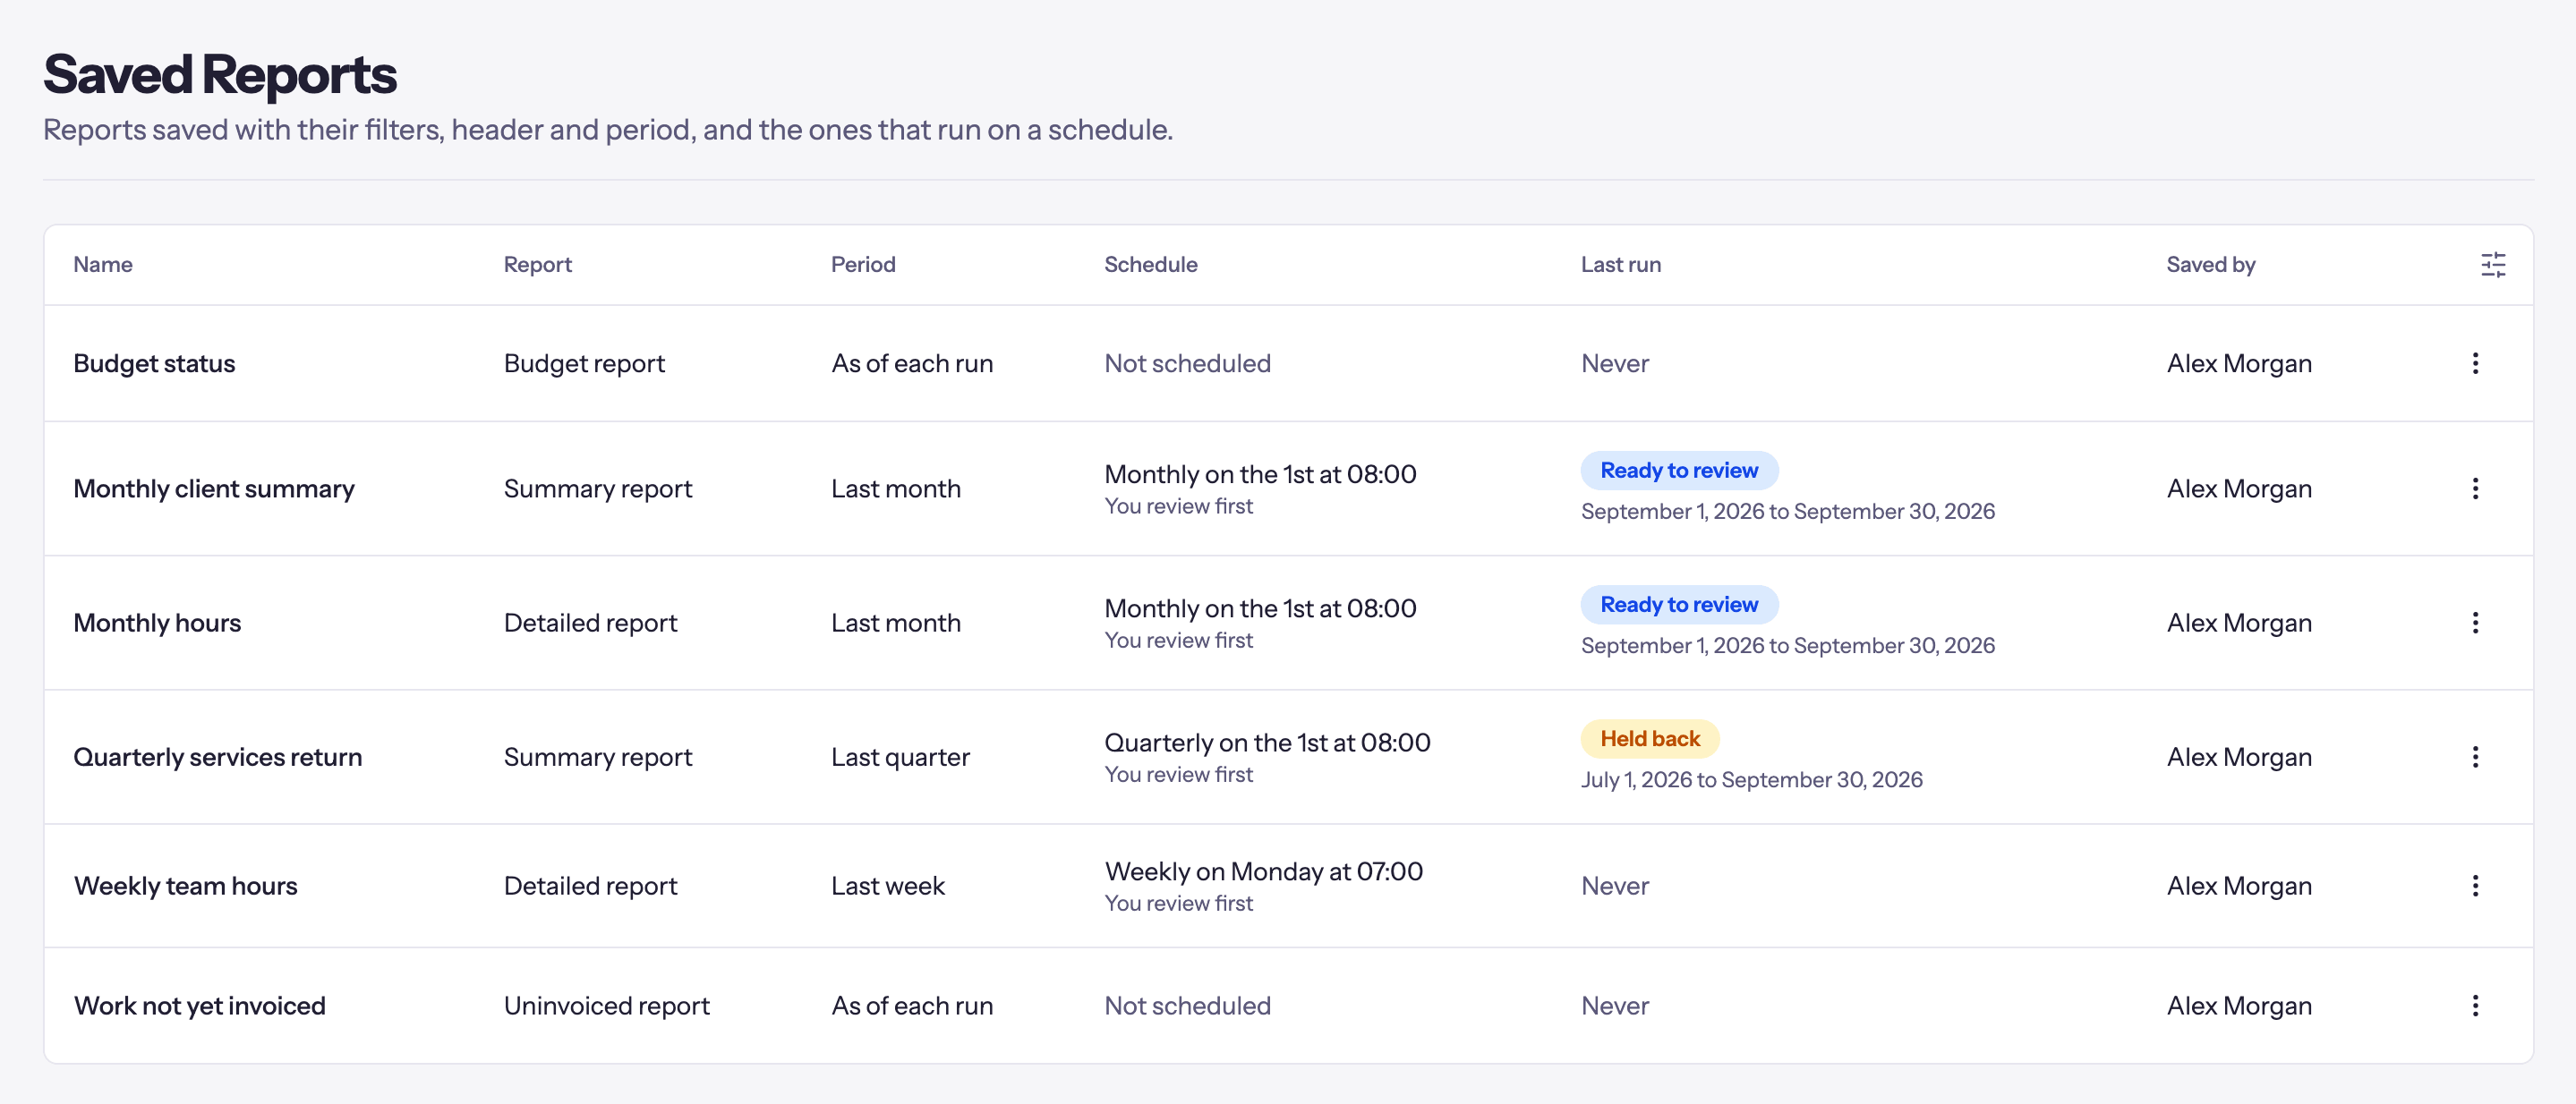Click Monthly hours' Detailed report cell
The width and height of the screenshot is (2576, 1104).
click(590, 623)
